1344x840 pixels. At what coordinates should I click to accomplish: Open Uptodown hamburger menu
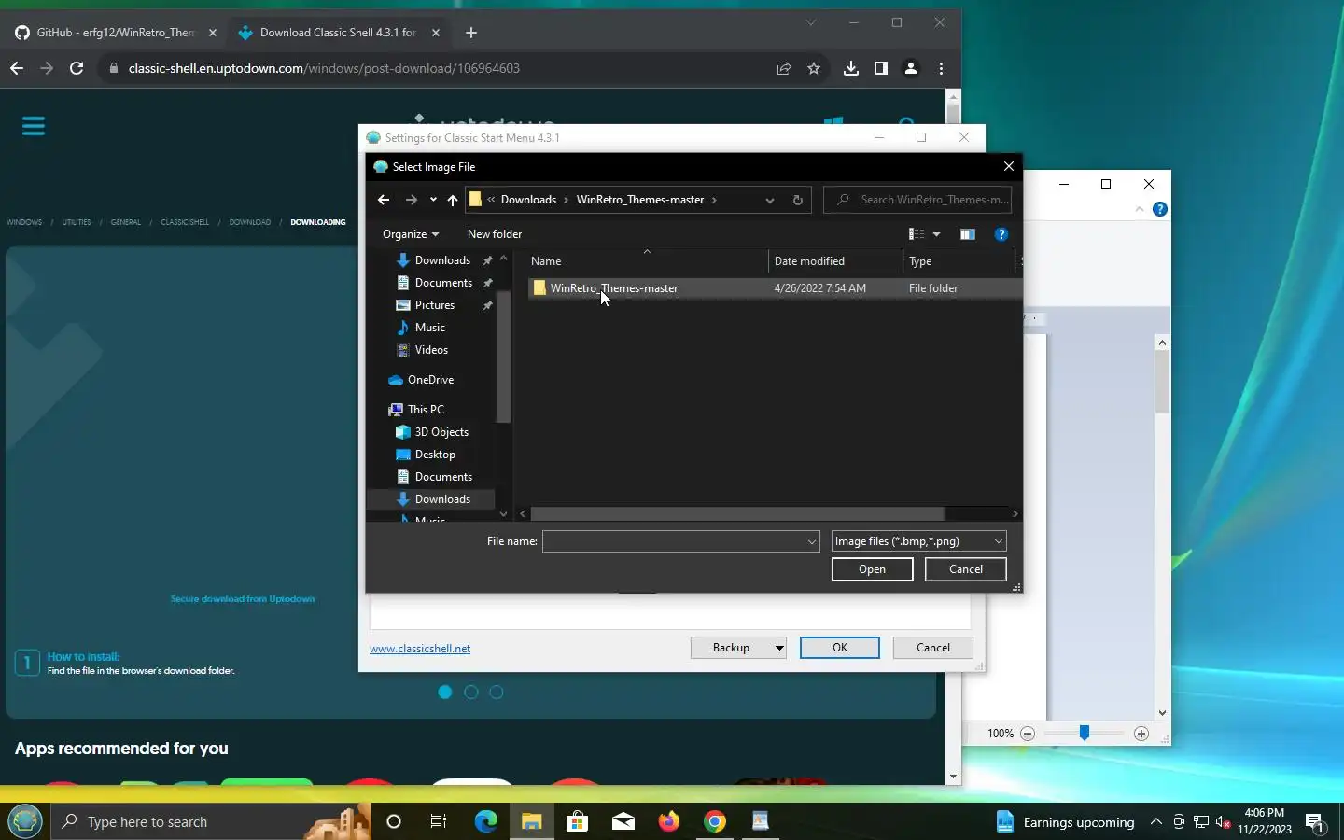click(34, 126)
